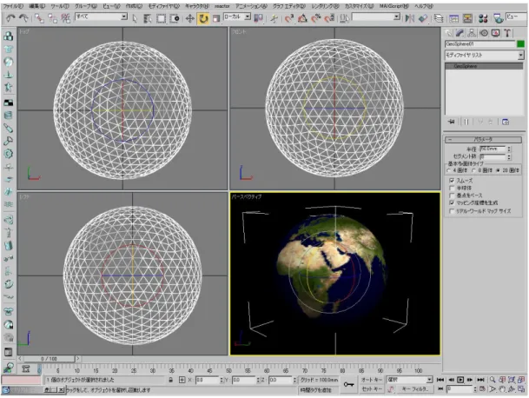529x398 pixels.
Task: Open the Utilities hammer panel icon
Action: [507, 33]
